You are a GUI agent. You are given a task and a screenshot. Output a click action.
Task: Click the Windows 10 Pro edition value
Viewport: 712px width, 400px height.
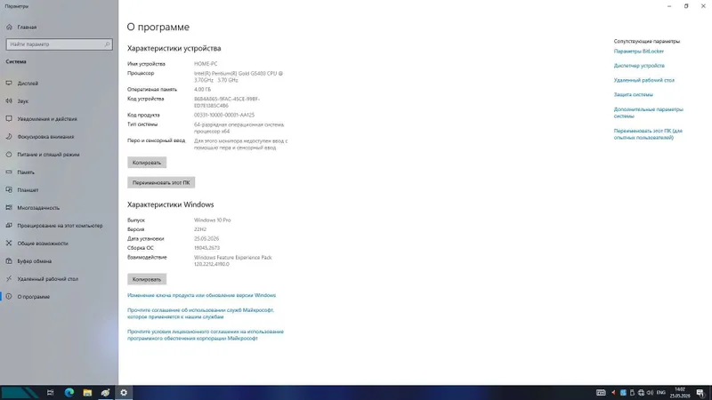point(213,220)
